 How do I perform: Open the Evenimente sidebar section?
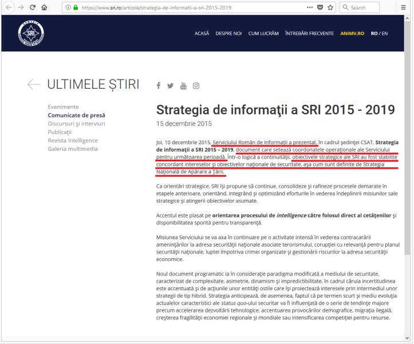pyautogui.click(x=63, y=107)
